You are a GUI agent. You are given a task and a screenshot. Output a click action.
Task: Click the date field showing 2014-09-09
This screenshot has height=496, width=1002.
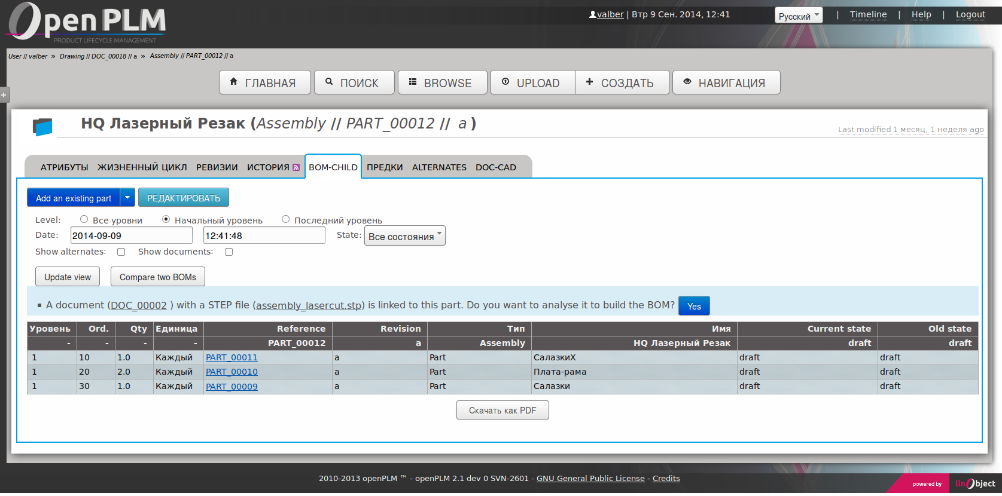point(131,236)
